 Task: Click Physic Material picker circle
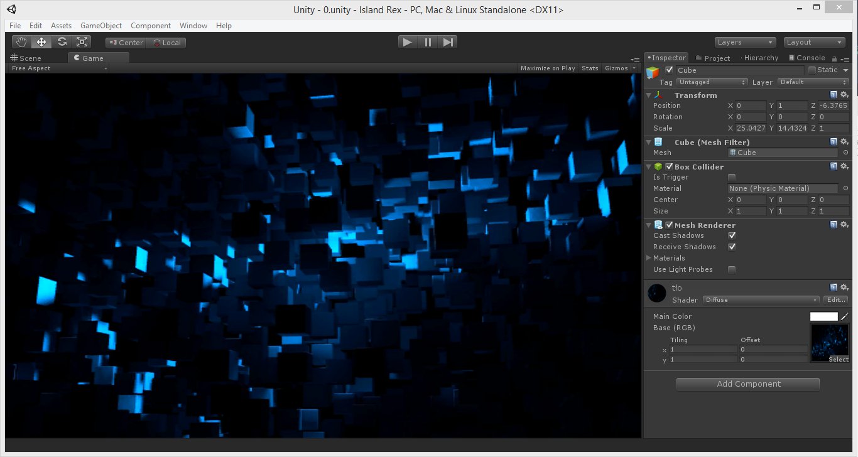pyautogui.click(x=845, y=188)
